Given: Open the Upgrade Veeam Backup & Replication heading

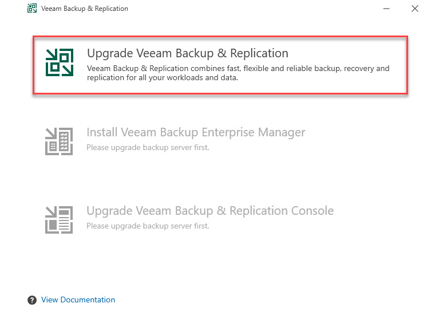Looking at the screenshot, I should pos(188,53).
